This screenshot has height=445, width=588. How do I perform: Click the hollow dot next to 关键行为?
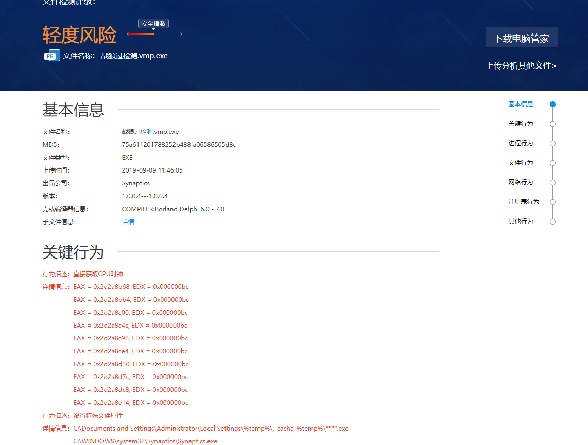coord(552,124)
